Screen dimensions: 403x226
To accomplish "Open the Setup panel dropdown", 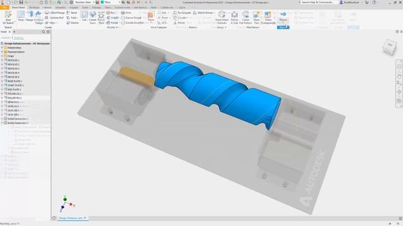I will (x=222, y=28).
